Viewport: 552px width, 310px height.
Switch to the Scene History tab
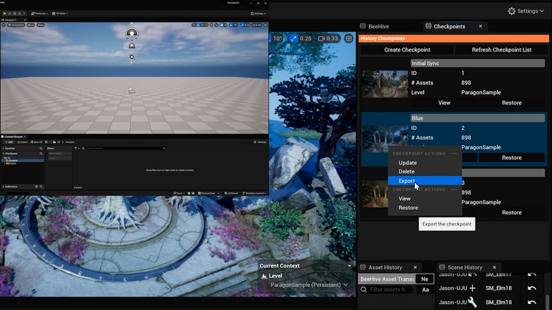point(465,268)
